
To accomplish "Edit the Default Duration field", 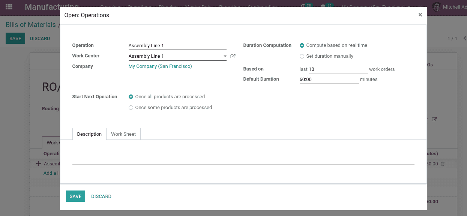I will point(329,79).
